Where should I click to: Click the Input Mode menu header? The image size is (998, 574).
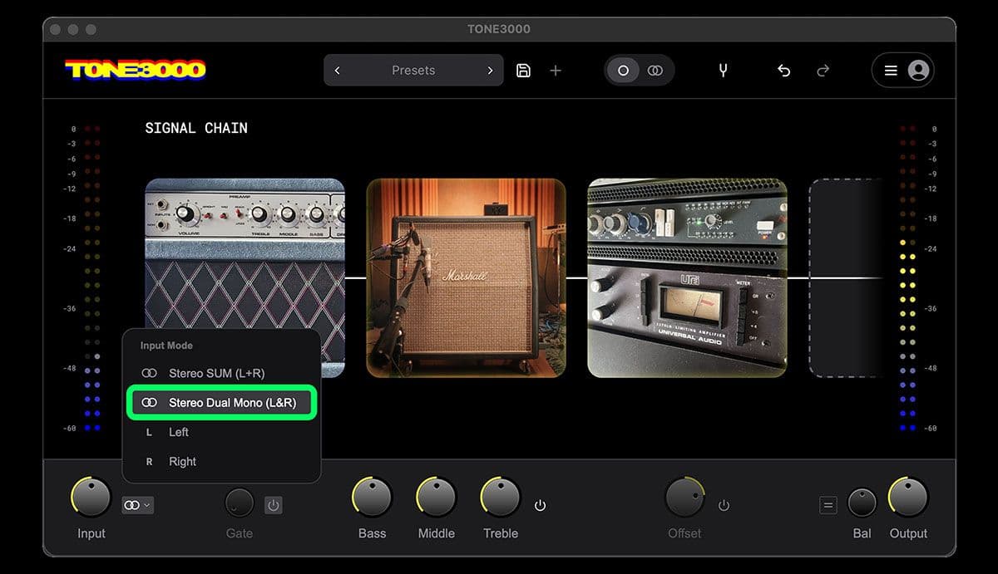166,346
